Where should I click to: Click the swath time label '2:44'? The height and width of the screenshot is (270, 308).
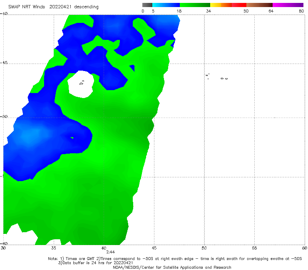(x=111, y=252)
